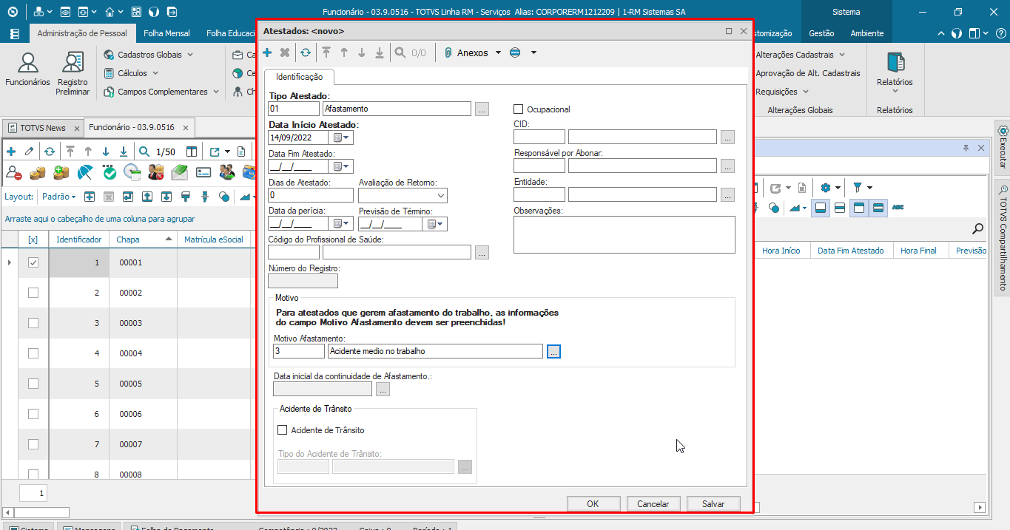Open the CID lookup button
This screenshot has height=530, width=1010.
click(727, 137)
